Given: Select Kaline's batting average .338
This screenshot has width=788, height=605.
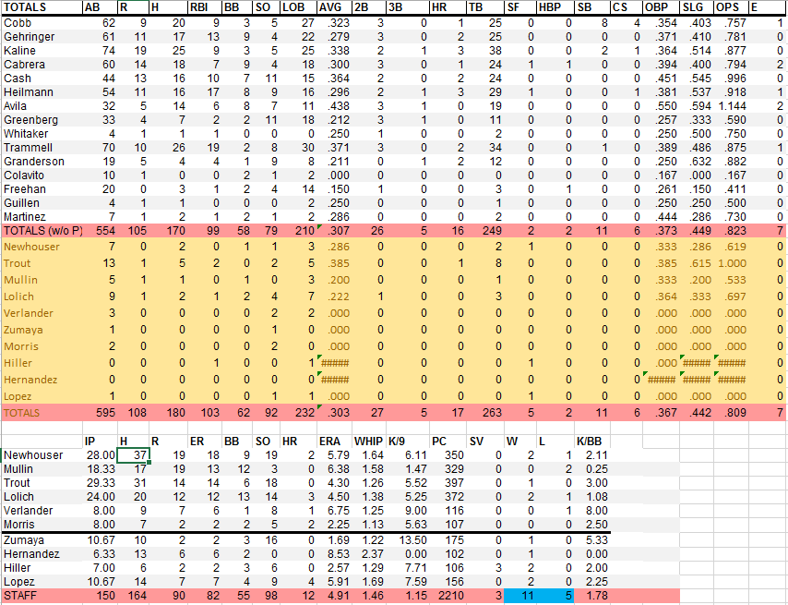Looking at the screenshot, I should point(337,51).
